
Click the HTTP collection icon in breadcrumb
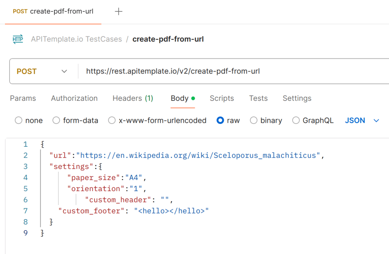(x=18, y=39)
